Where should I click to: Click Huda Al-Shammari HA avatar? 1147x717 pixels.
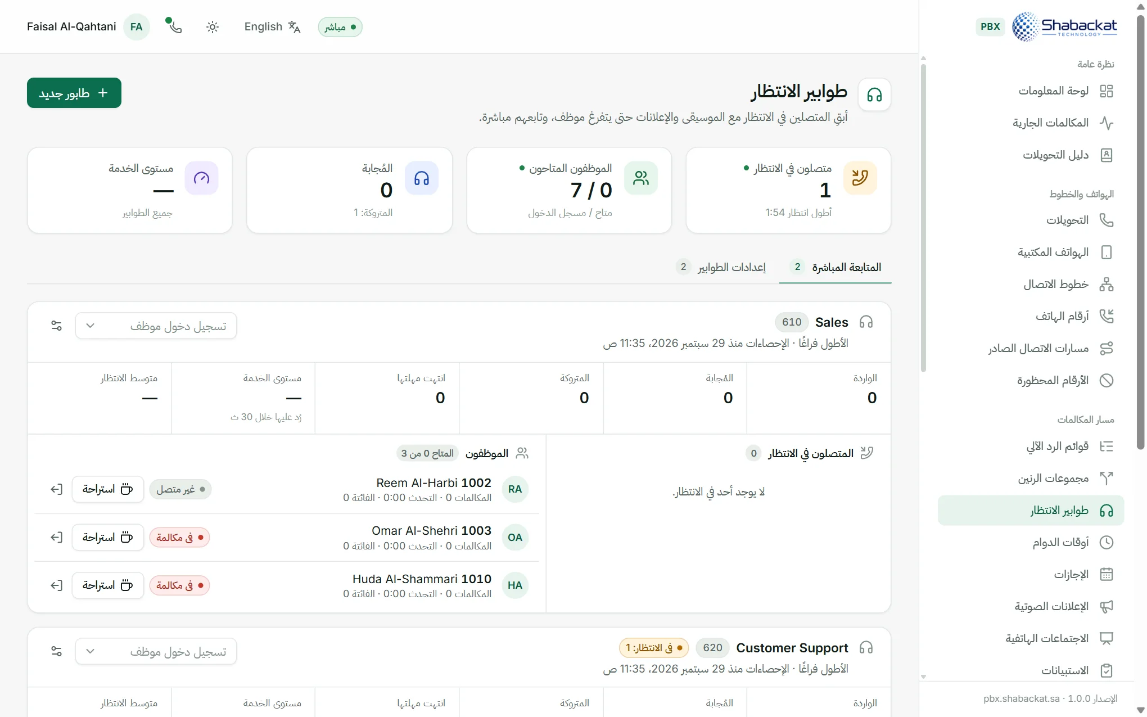(515, 585)
